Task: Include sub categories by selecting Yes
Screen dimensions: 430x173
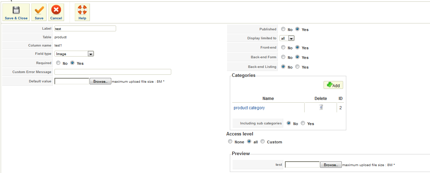Action: (x=303, y=123)
